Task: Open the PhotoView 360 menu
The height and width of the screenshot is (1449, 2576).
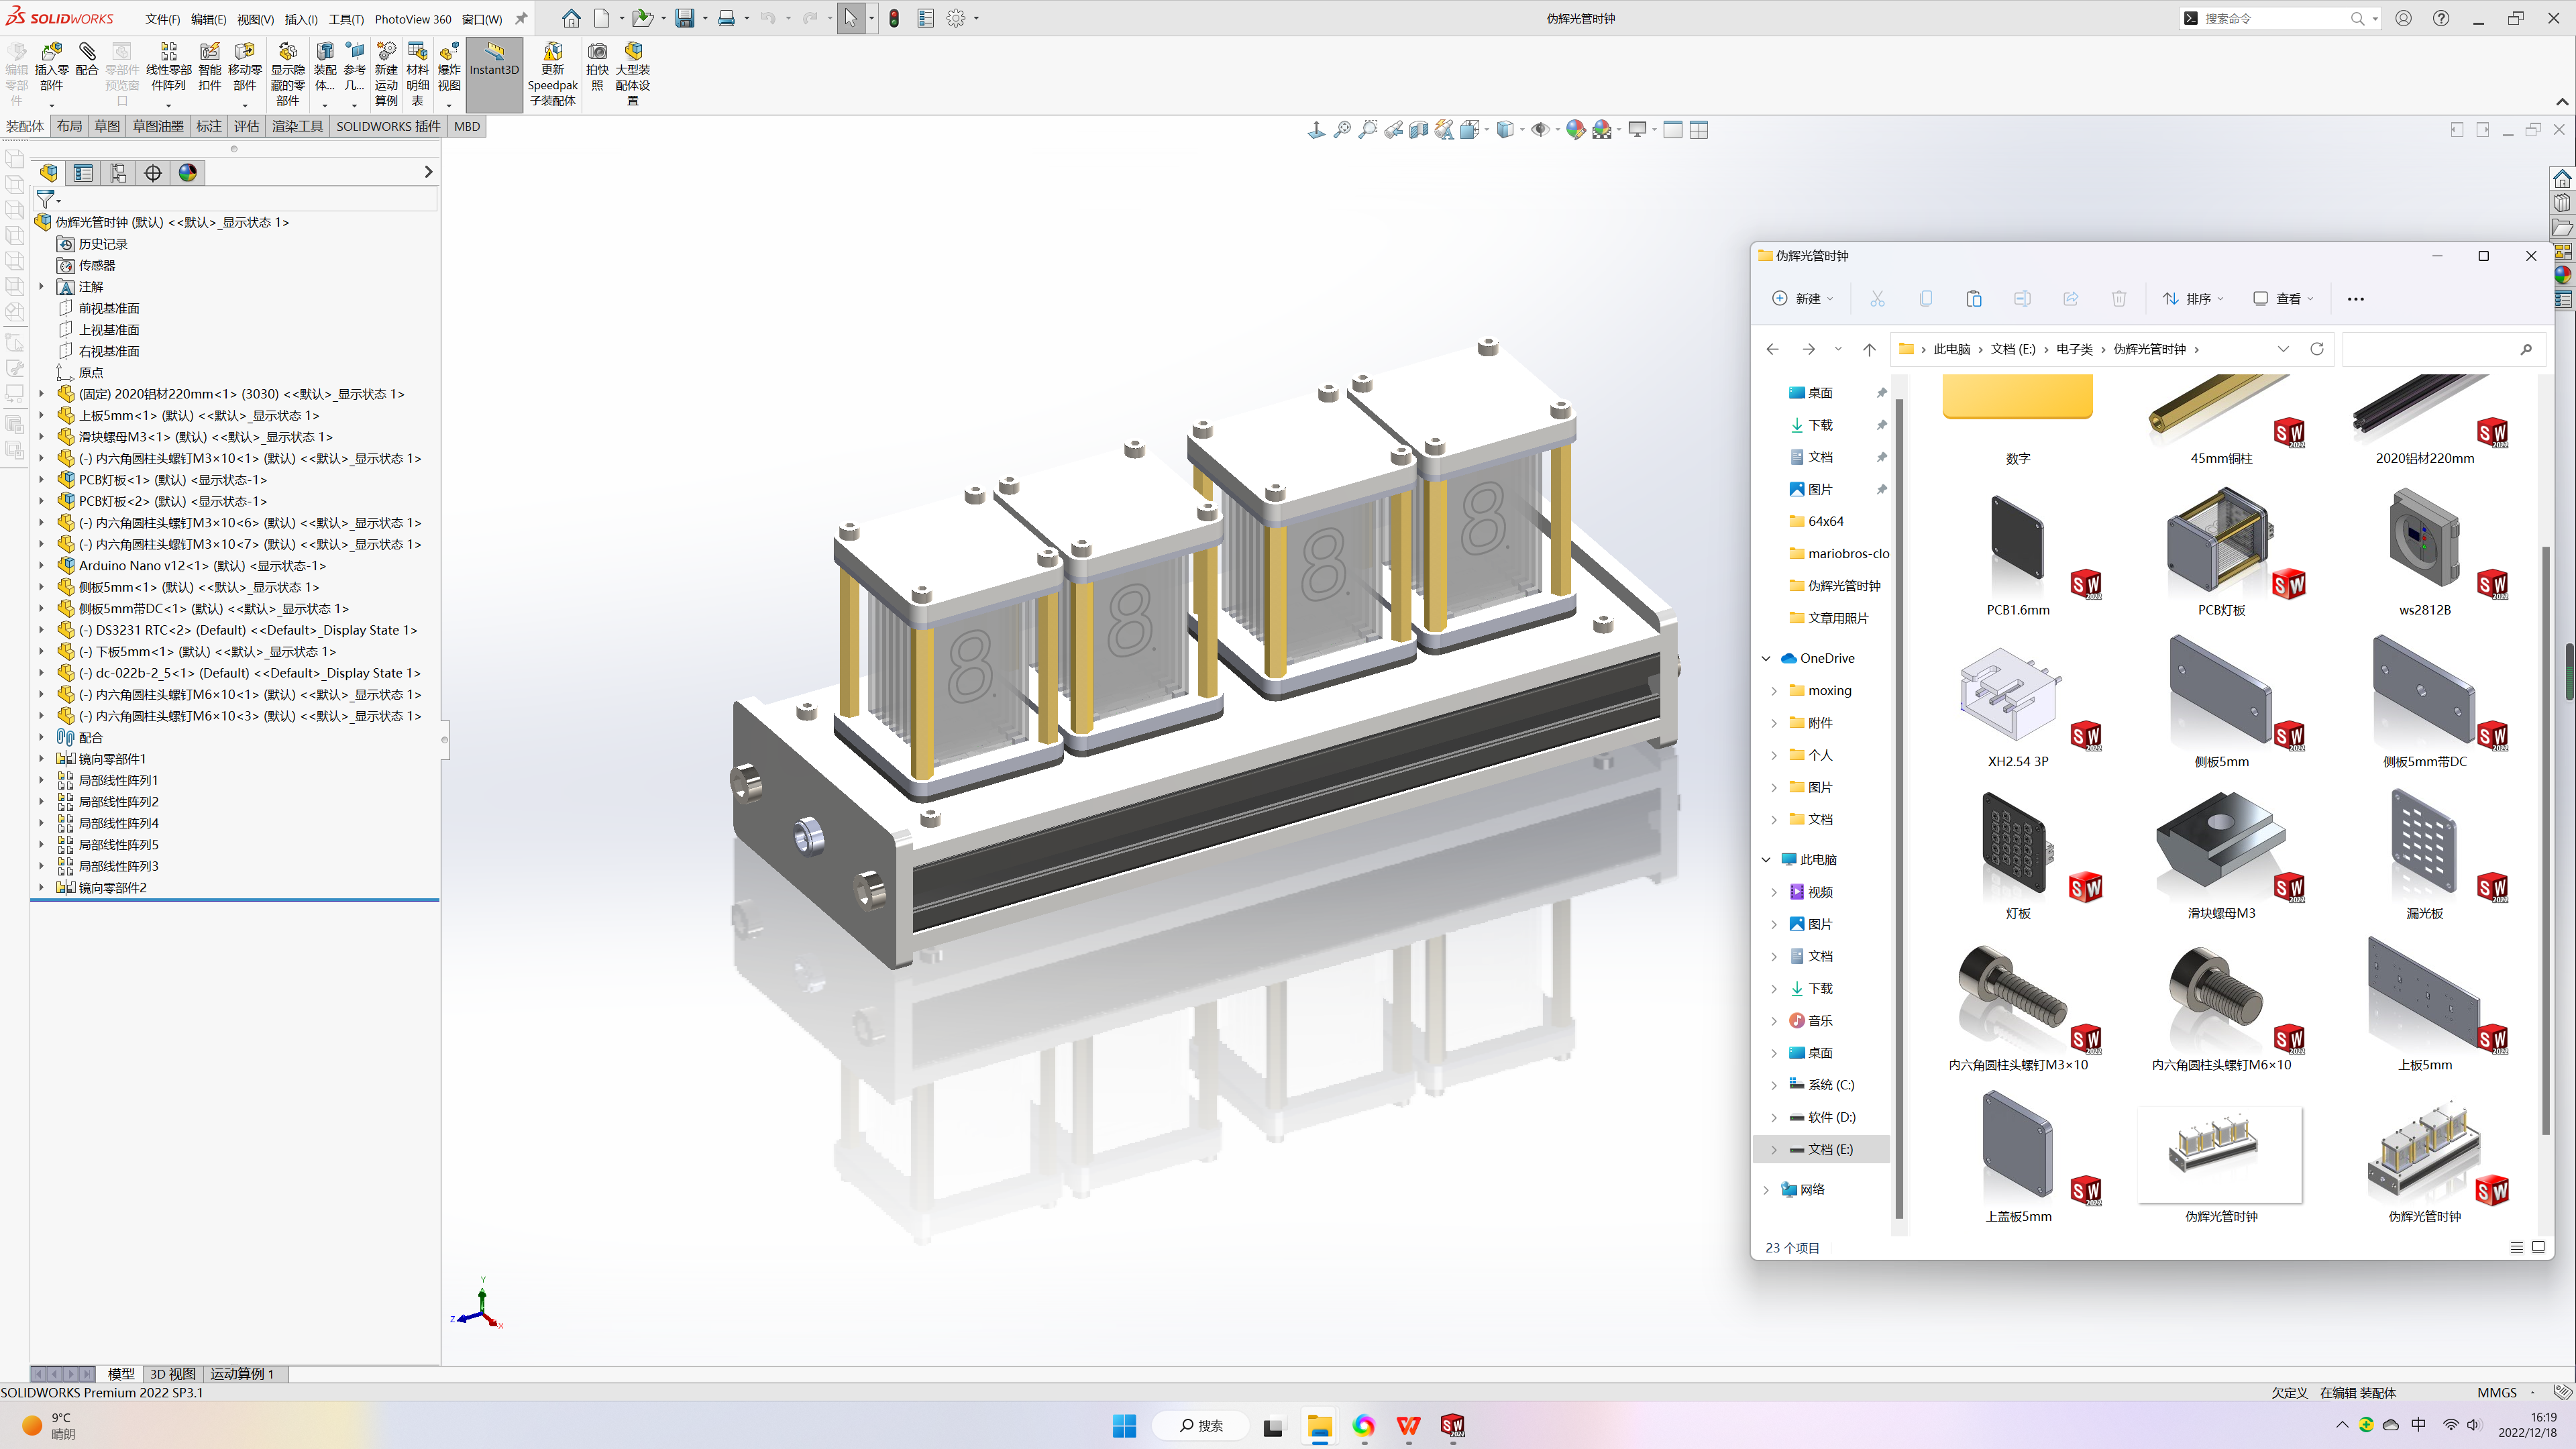Action: (413, 19)
